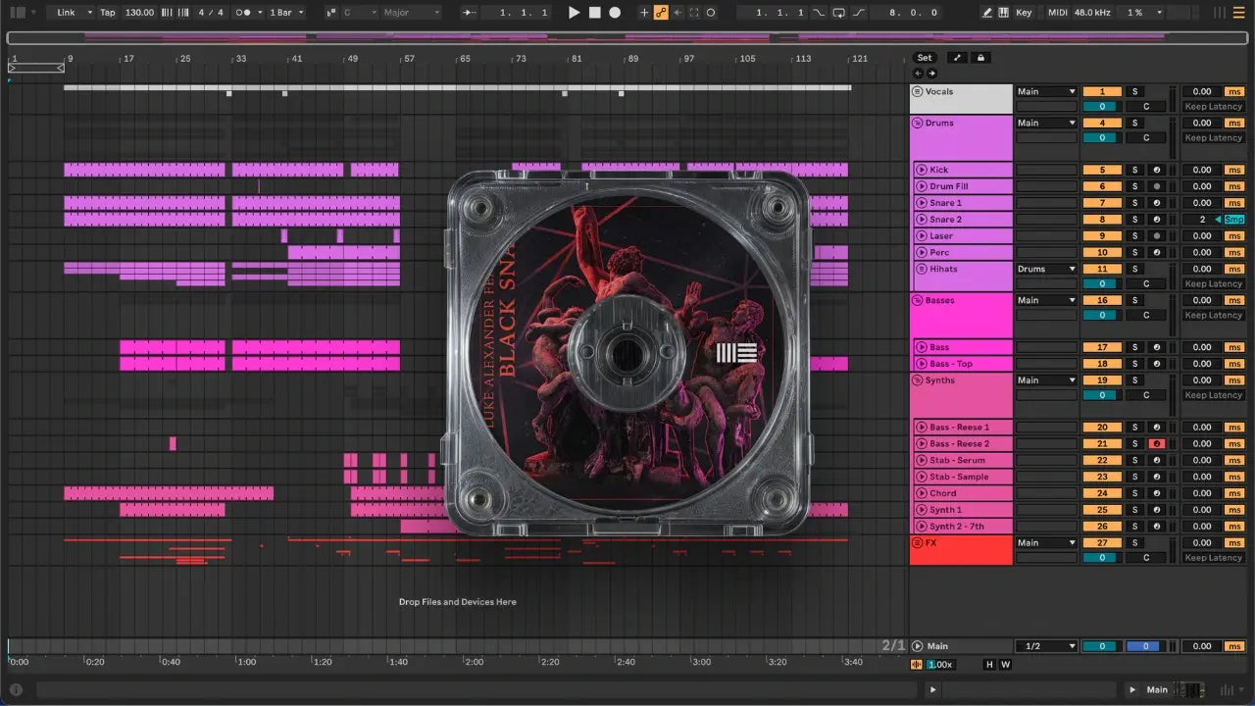Click the Follow playback arrow icon
Screen dimensions: 1255x706
(x=468, y=13)
